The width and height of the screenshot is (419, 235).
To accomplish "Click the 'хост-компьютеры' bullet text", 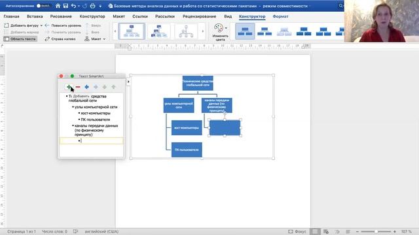I will point(96,113).
